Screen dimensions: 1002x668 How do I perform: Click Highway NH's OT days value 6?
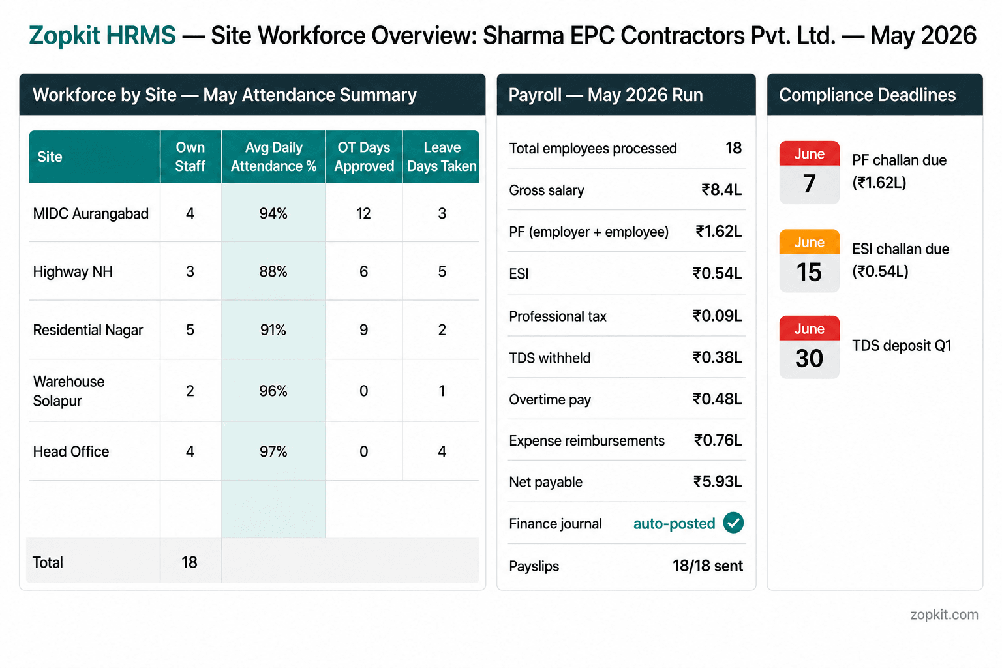pyautogui.click(x=364, y=271)
